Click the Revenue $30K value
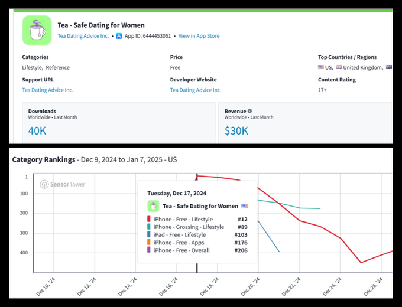Image resolution: width=402 pixels, height=307 pixels. 236,130
